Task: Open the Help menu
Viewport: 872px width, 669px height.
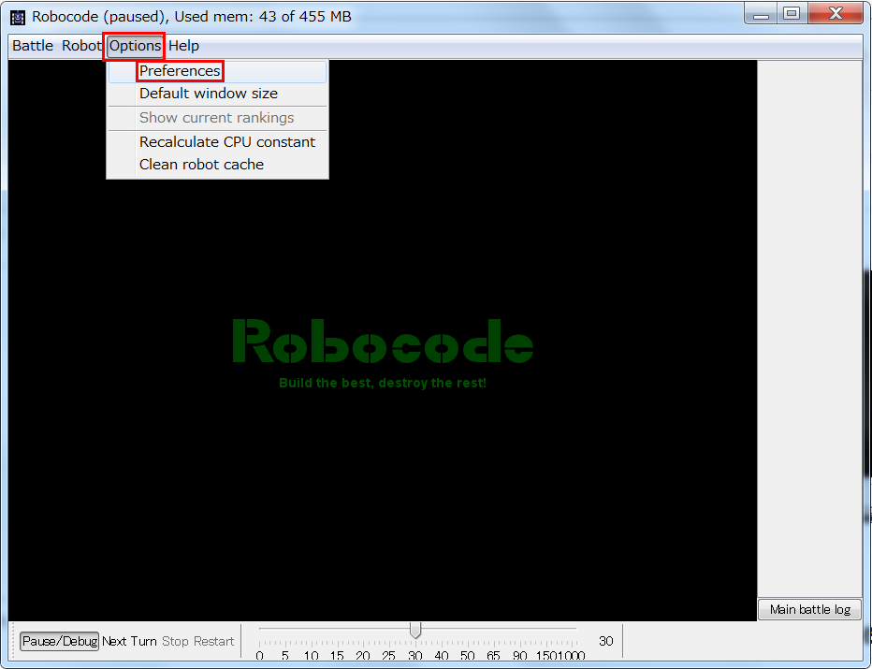Action: point(183,46)
